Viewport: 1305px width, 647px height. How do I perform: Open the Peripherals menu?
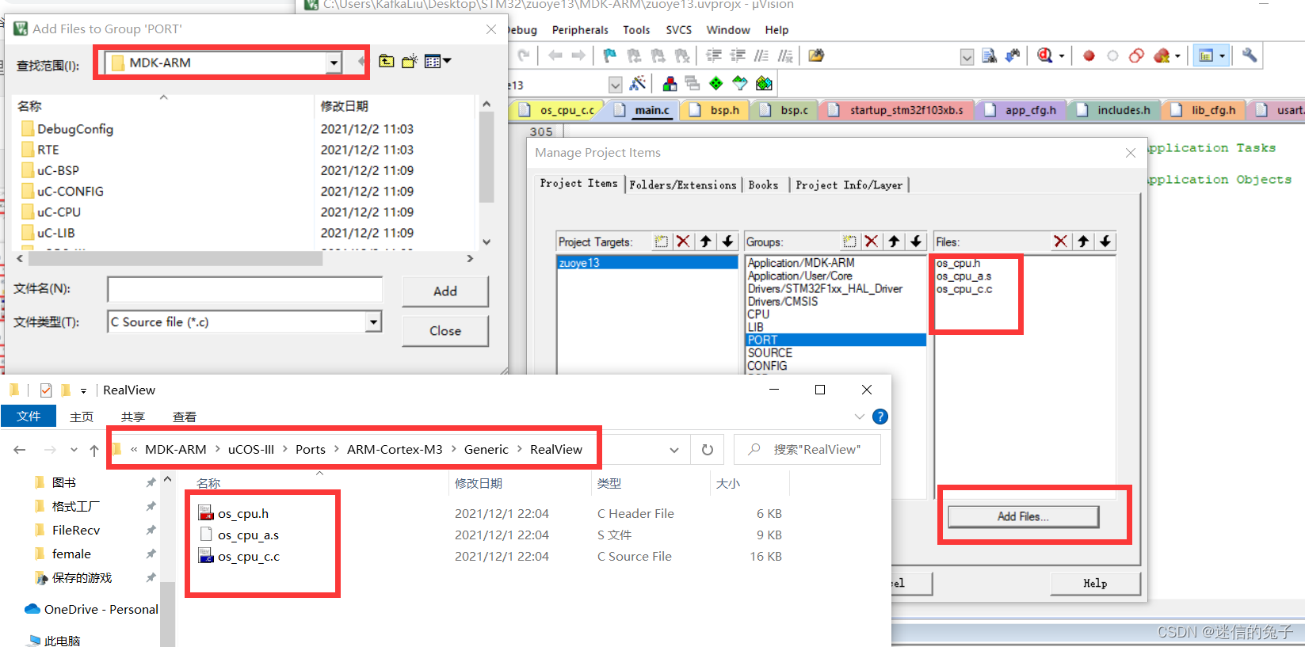(x=580, y=30)
